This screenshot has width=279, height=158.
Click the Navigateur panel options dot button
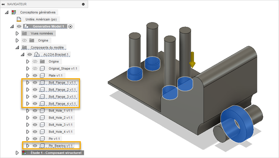click(83, 4)
